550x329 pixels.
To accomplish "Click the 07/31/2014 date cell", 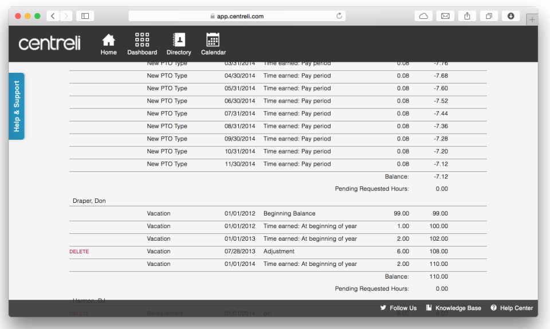I will pyautogui.click(x=239, y=113).
